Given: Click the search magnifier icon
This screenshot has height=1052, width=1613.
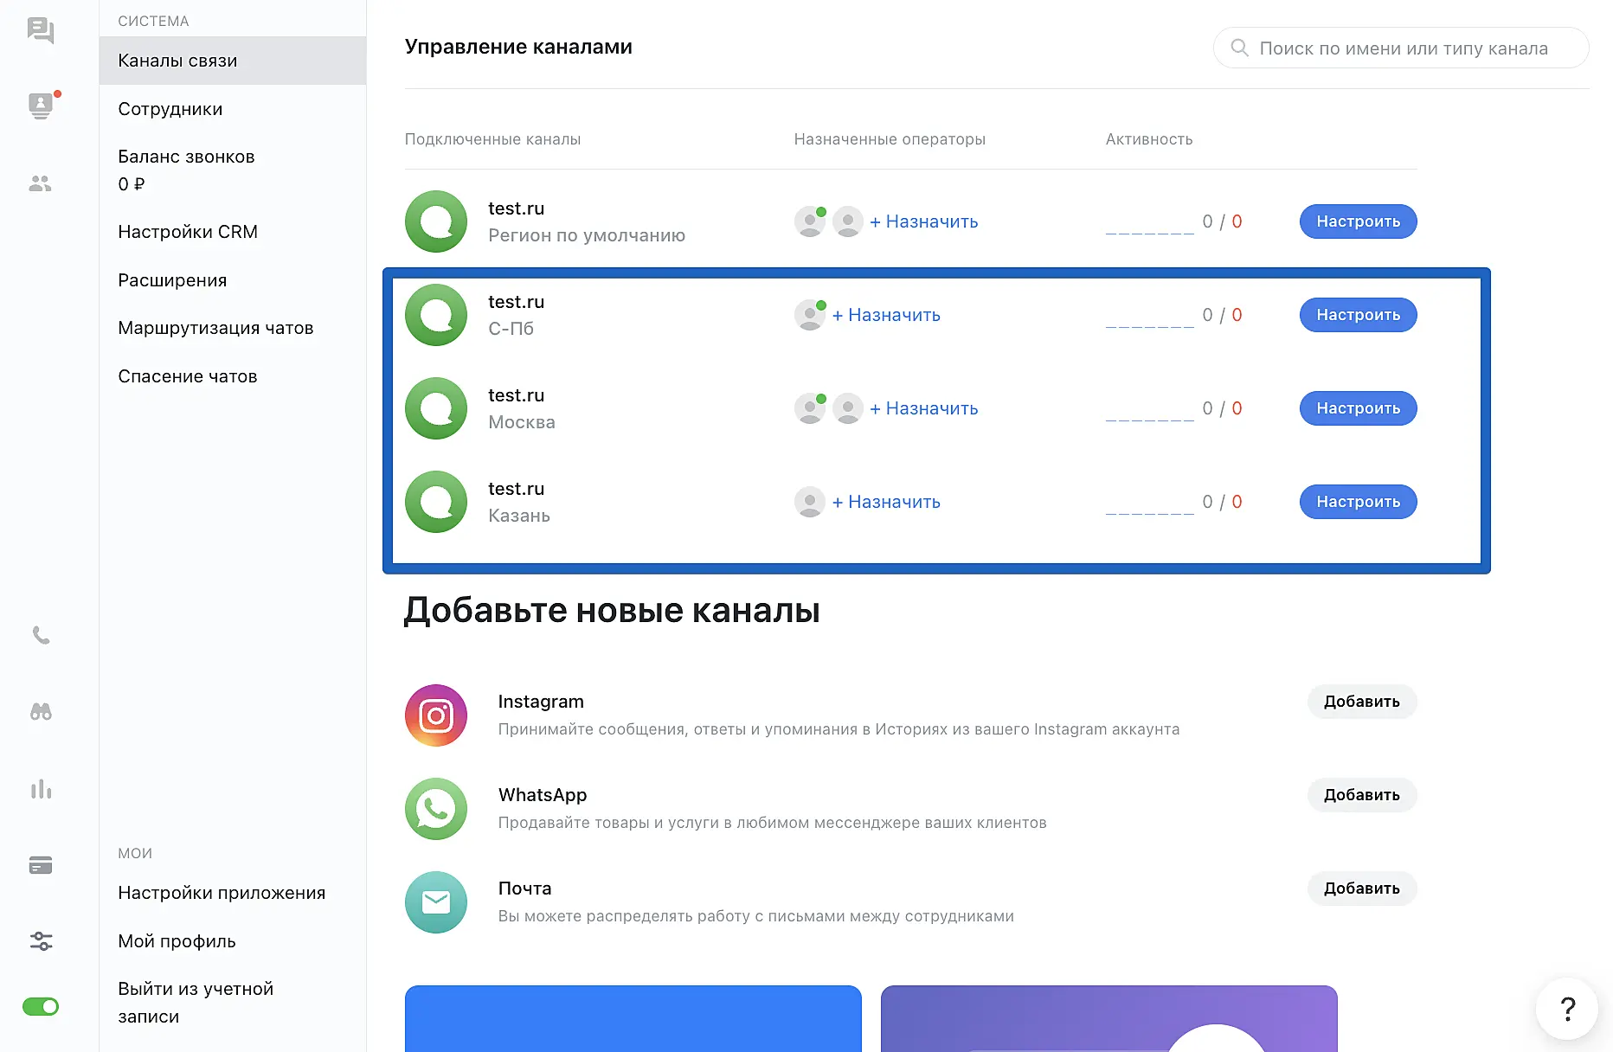Looking at the screenshot, I should 1239,48.
